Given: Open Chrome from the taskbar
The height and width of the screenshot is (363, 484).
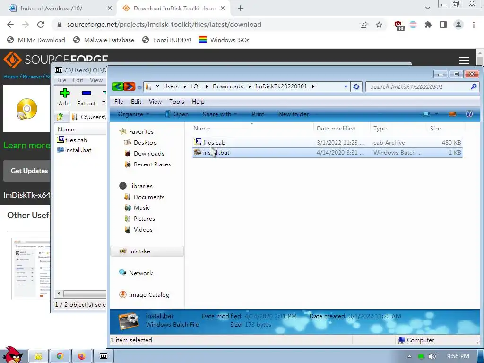Looking at the screenshot, I should click(x=60, y=356).
